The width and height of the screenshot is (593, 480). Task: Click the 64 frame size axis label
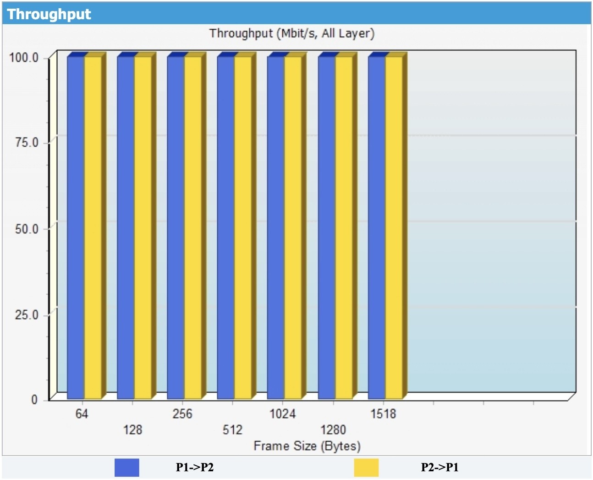point(82,414)
